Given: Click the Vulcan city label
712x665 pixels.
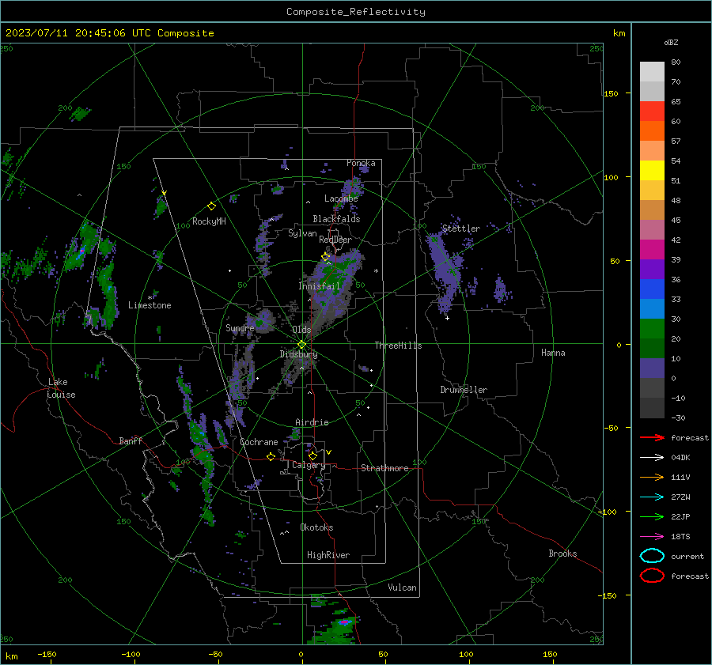Looking at the screenshot, I should coord(402,588).
